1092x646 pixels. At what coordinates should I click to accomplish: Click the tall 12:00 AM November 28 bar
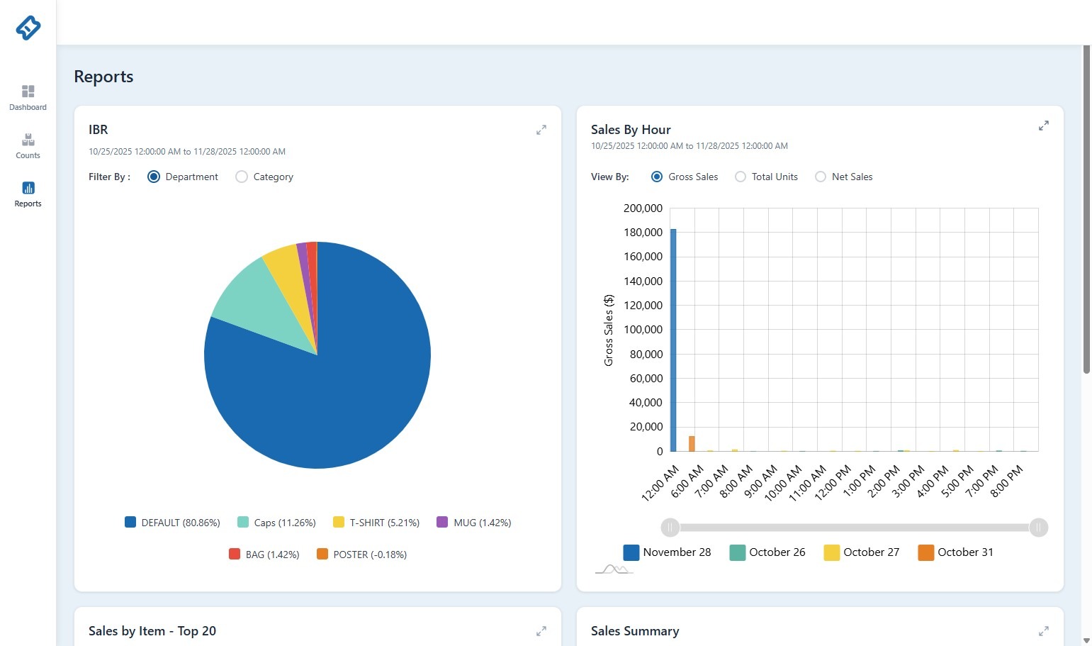click(673, 340)
